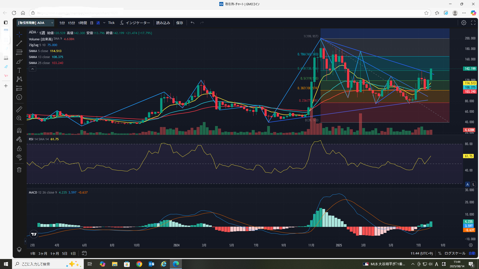Viewport: 479px width, 269px height.
Task: Open the インジケーター indicators dialog
Action: click(x=135, y=23)
